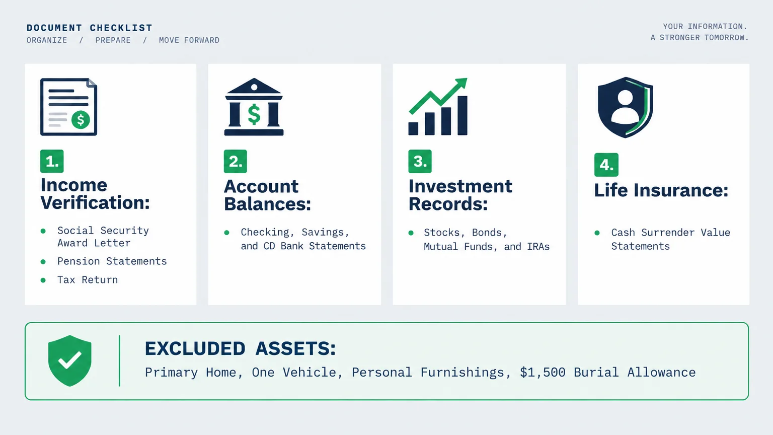Viewport: 773px width, 435px height.
Task: Click the Pension Statements item
Action: tap(112, 261)
